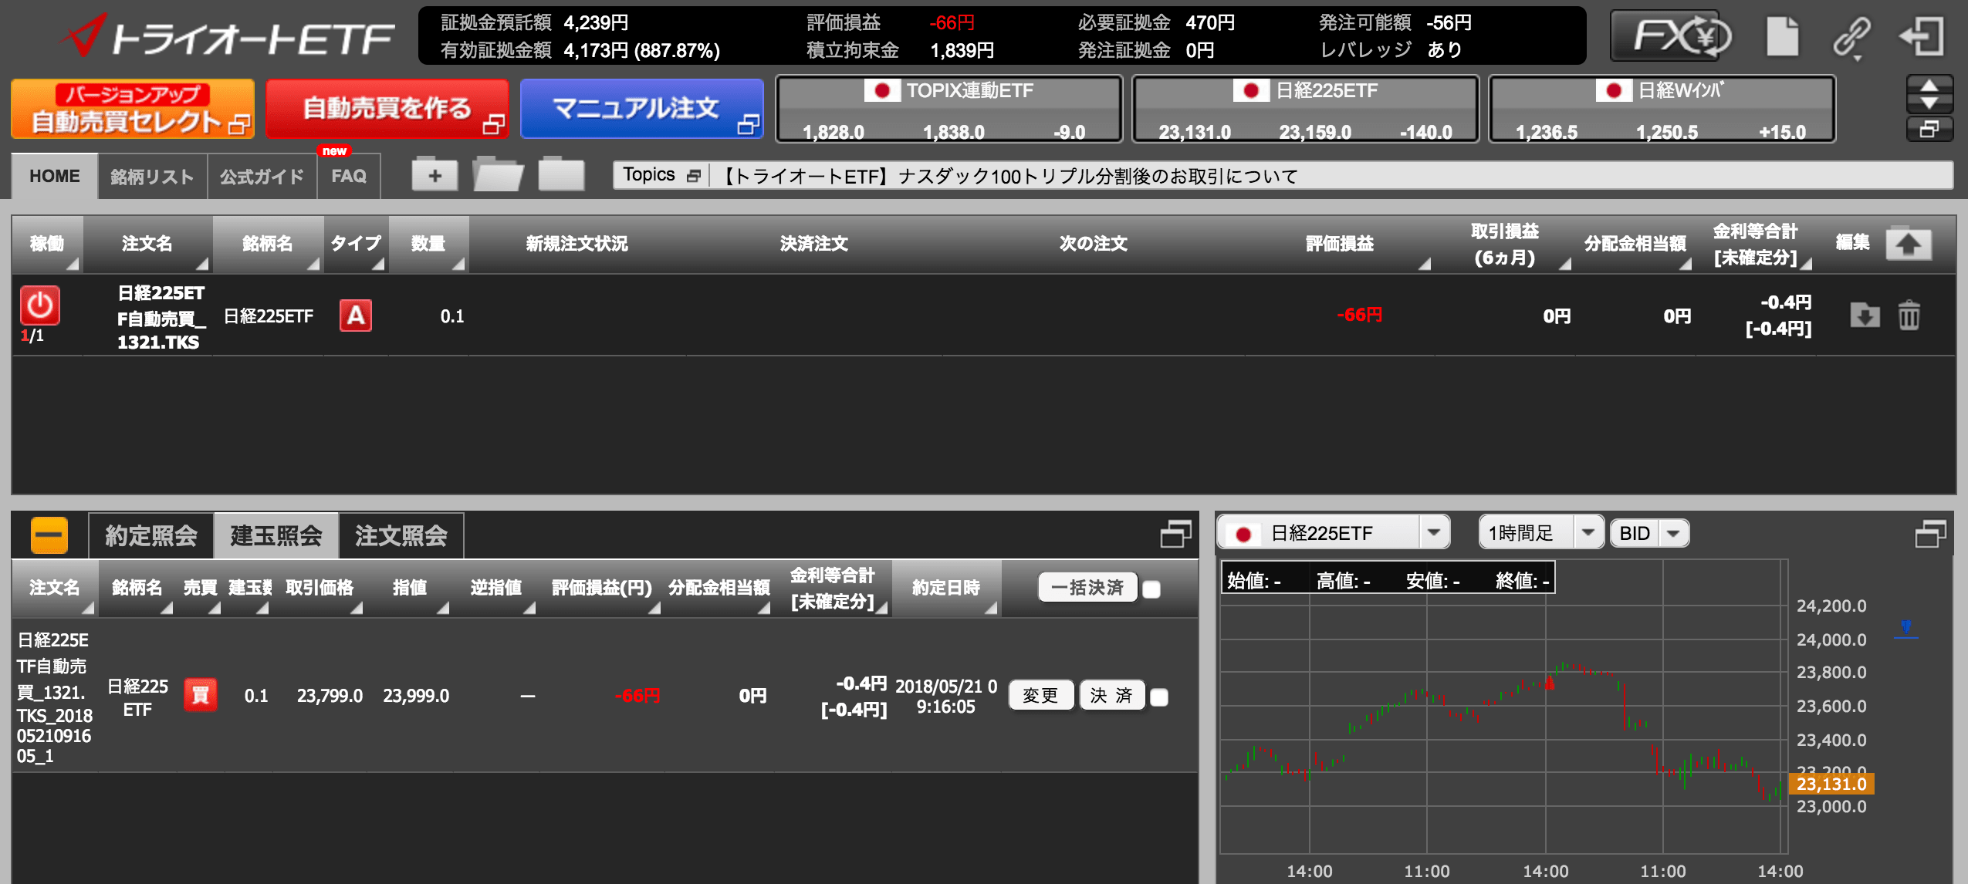Click the plus add-tab icon
Image resolution: width=1968 pixels, height=884 pixels.
point(435,175)
